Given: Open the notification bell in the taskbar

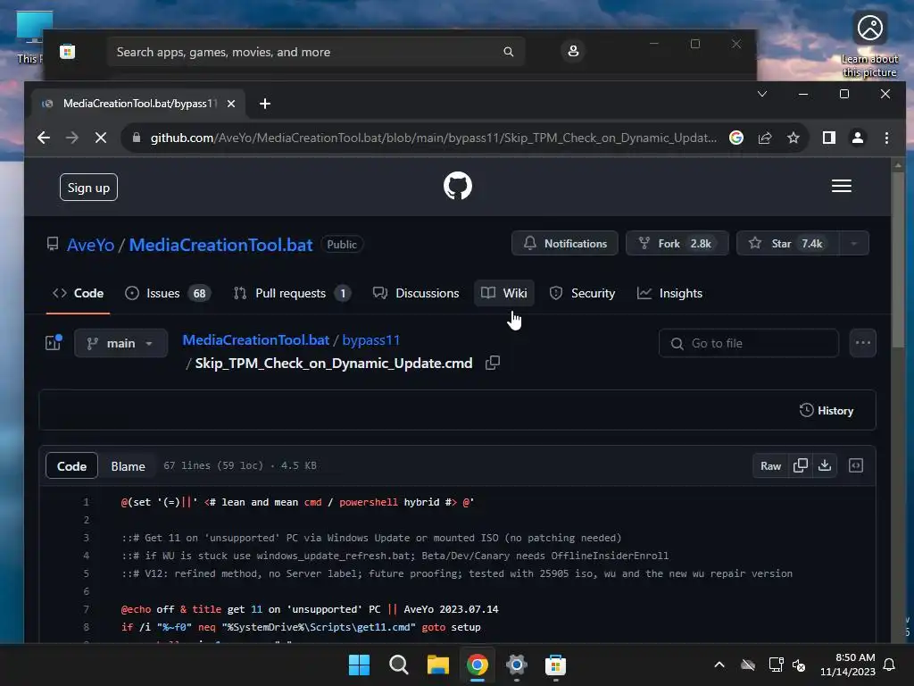Looking at the screenshot, I should click(890, 665).
